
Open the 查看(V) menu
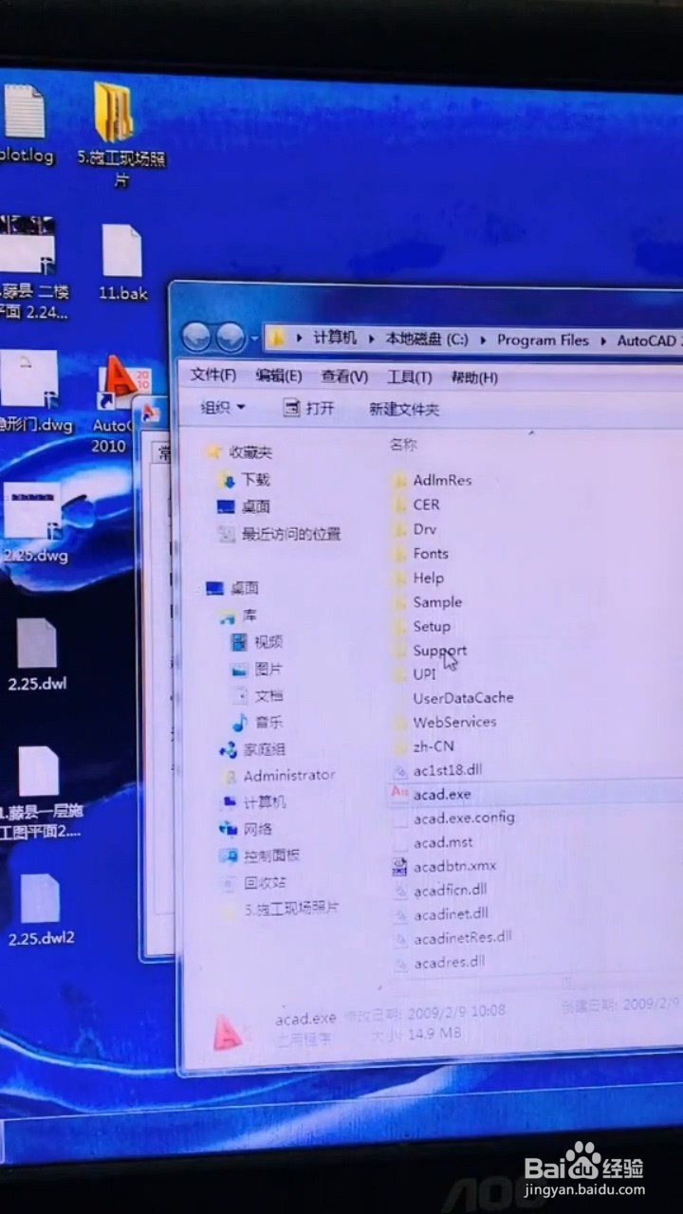pyautogui.click(x=344, y=377)
